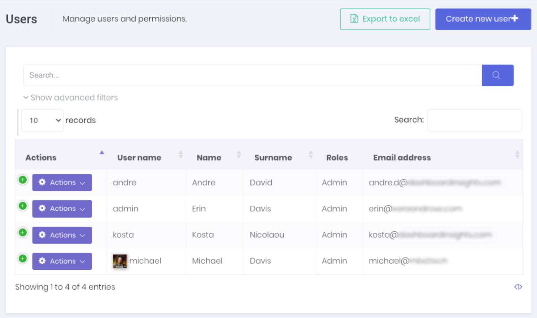Image resolution: width=537 pixels, height=318 pixels.
Task: Click the Create new user button
Action: 483,19
